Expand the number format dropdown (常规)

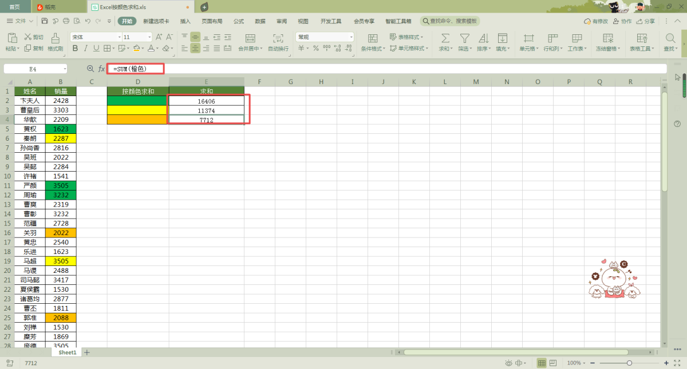pos(351,37)
